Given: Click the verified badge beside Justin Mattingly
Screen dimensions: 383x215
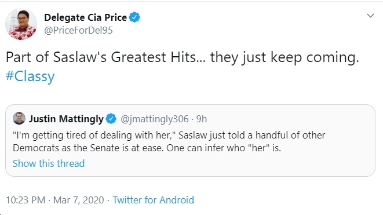Looking at the screenshot, I should click(x=111, y=119).
